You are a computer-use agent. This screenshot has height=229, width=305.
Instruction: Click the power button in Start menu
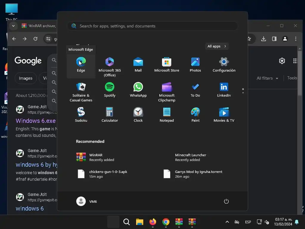[x=226, y=201]
